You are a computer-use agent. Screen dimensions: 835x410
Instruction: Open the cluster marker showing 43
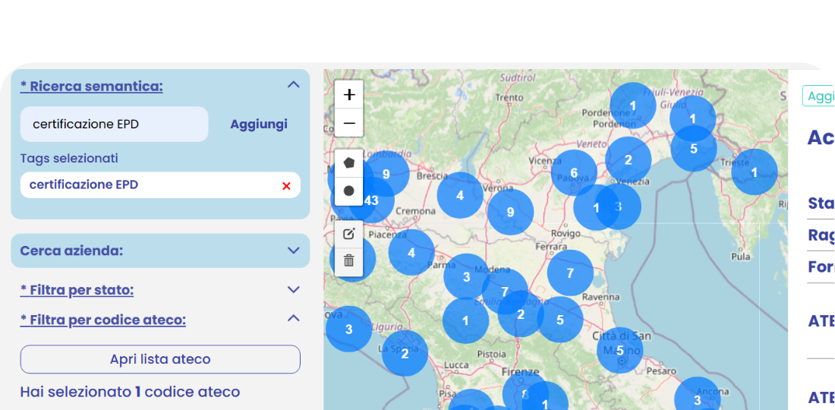[371, 200]
